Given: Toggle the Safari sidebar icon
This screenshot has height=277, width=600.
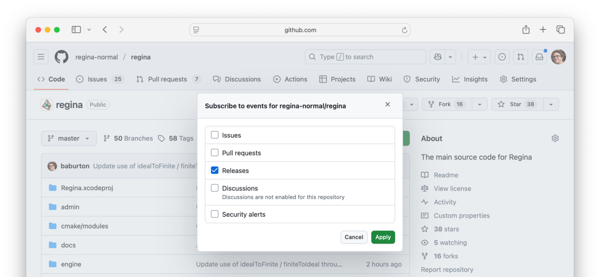Looking at the screenshot, I should tap(76, 29).
